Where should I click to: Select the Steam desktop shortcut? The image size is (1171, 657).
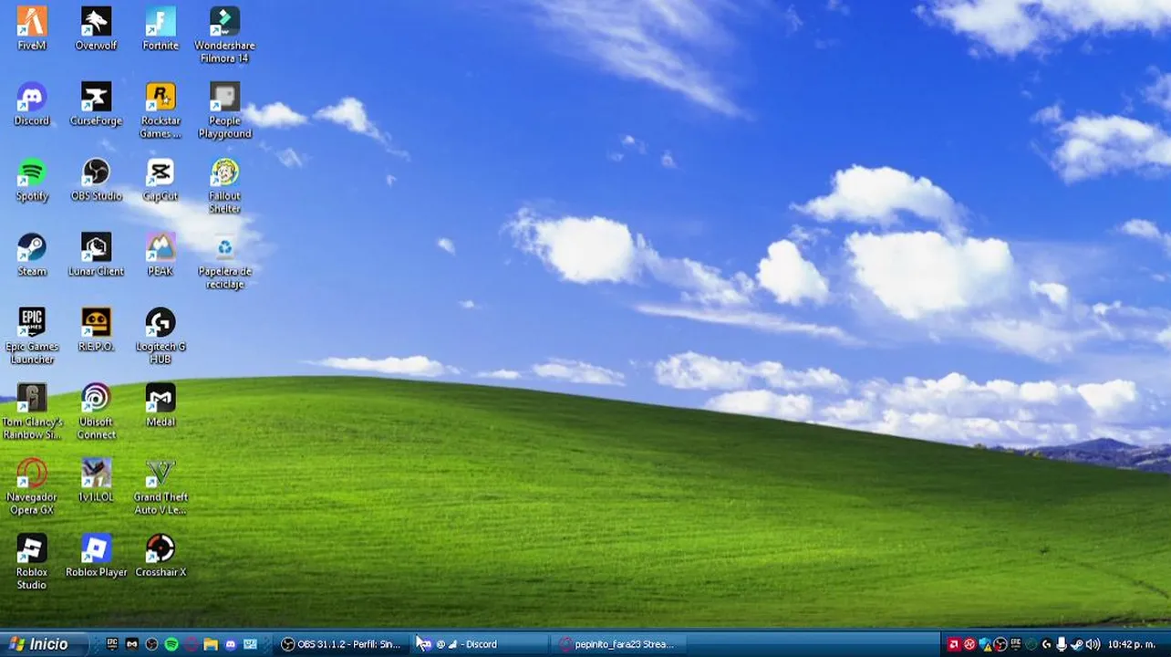(32, 255)
